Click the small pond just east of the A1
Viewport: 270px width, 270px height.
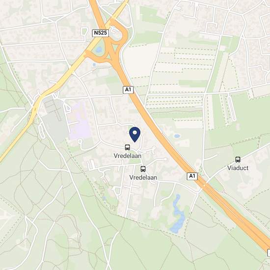point(177,136)
